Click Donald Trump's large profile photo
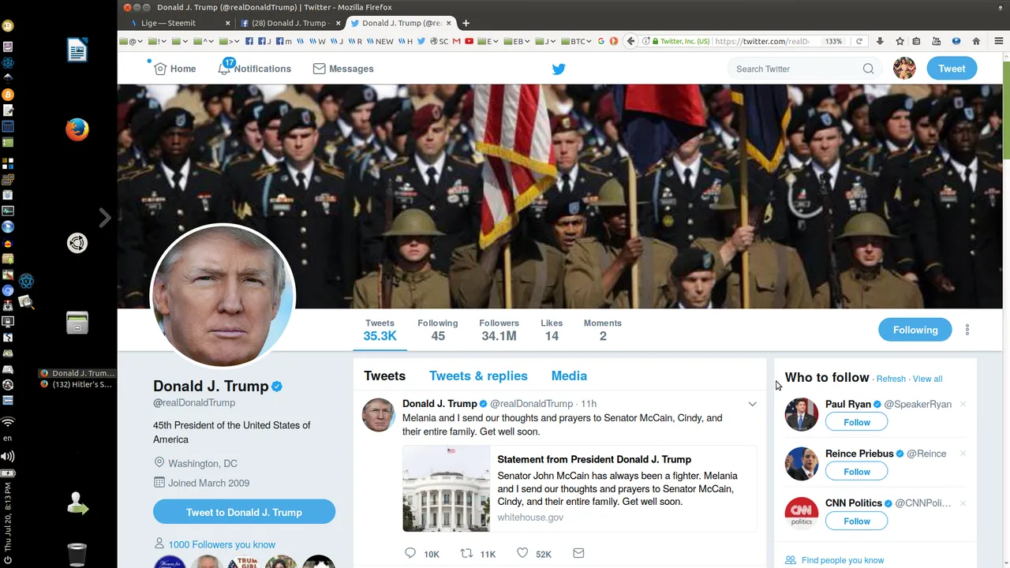1010x568 pixels. tap(223, 296)
